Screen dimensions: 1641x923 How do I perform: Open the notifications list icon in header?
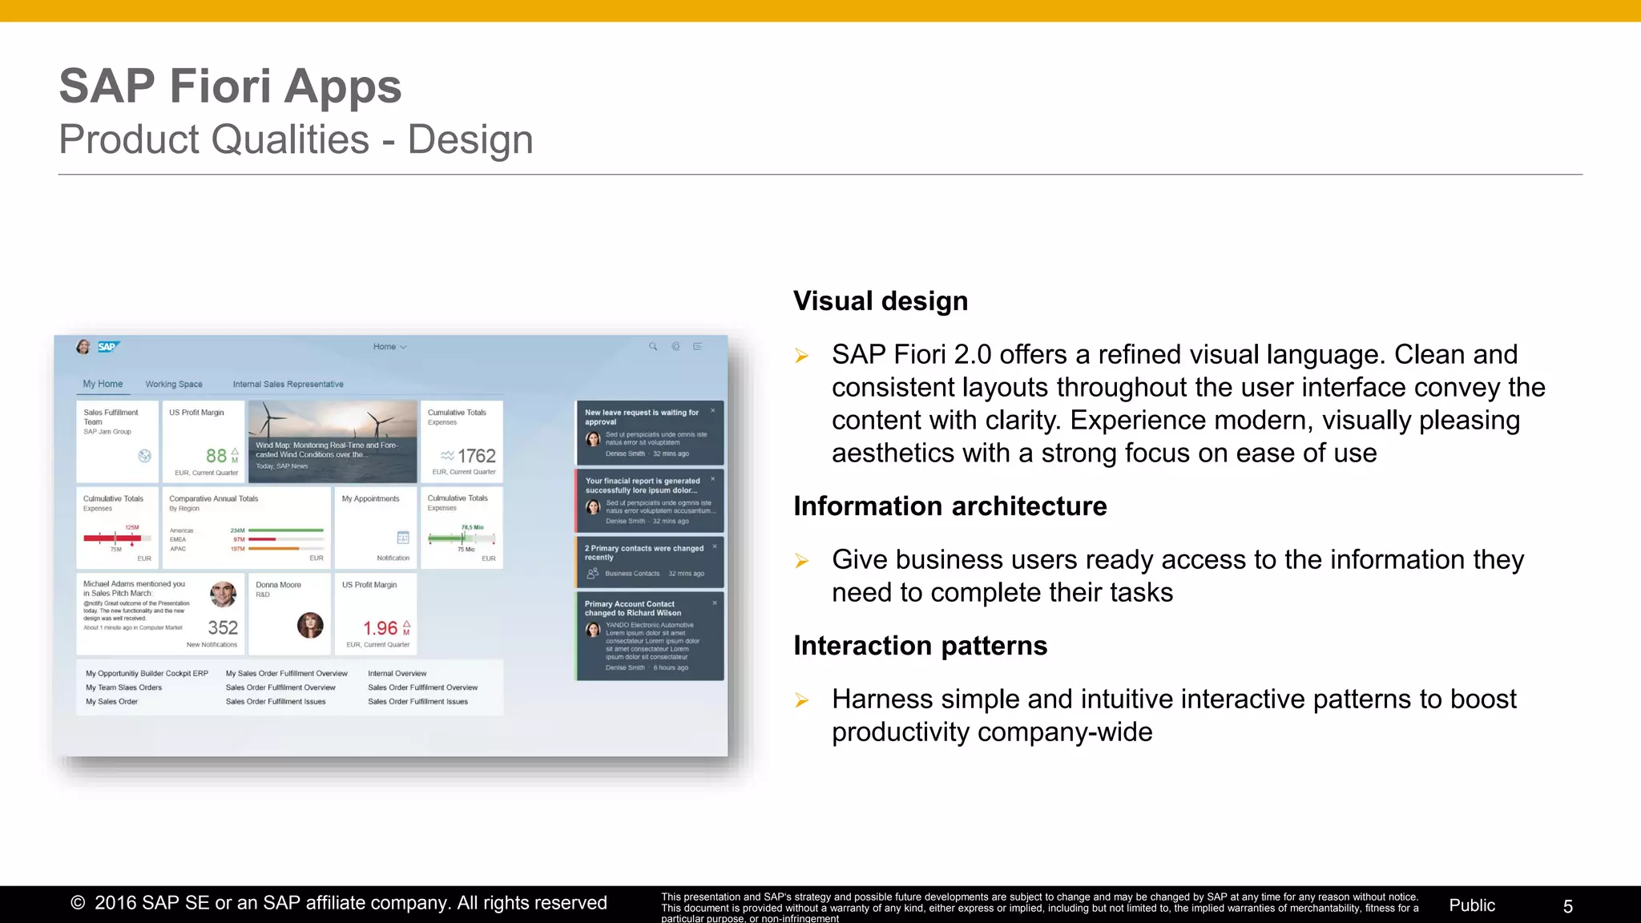click(698, 347)
